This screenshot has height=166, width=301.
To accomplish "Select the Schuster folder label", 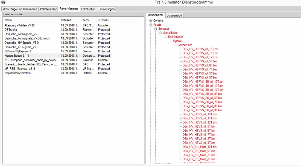I will 164,29.
